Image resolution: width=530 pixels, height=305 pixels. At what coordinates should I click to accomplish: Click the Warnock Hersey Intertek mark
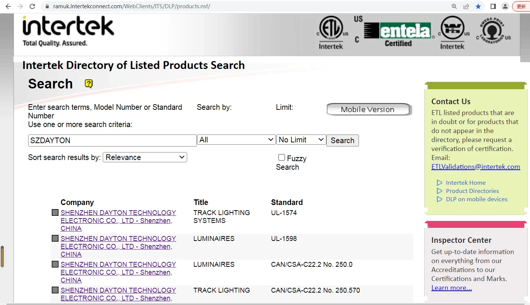tap(452, 31)
